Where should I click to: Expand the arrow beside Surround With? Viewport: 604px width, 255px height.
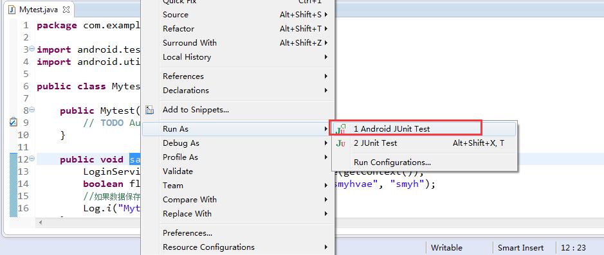click(326, 42)
